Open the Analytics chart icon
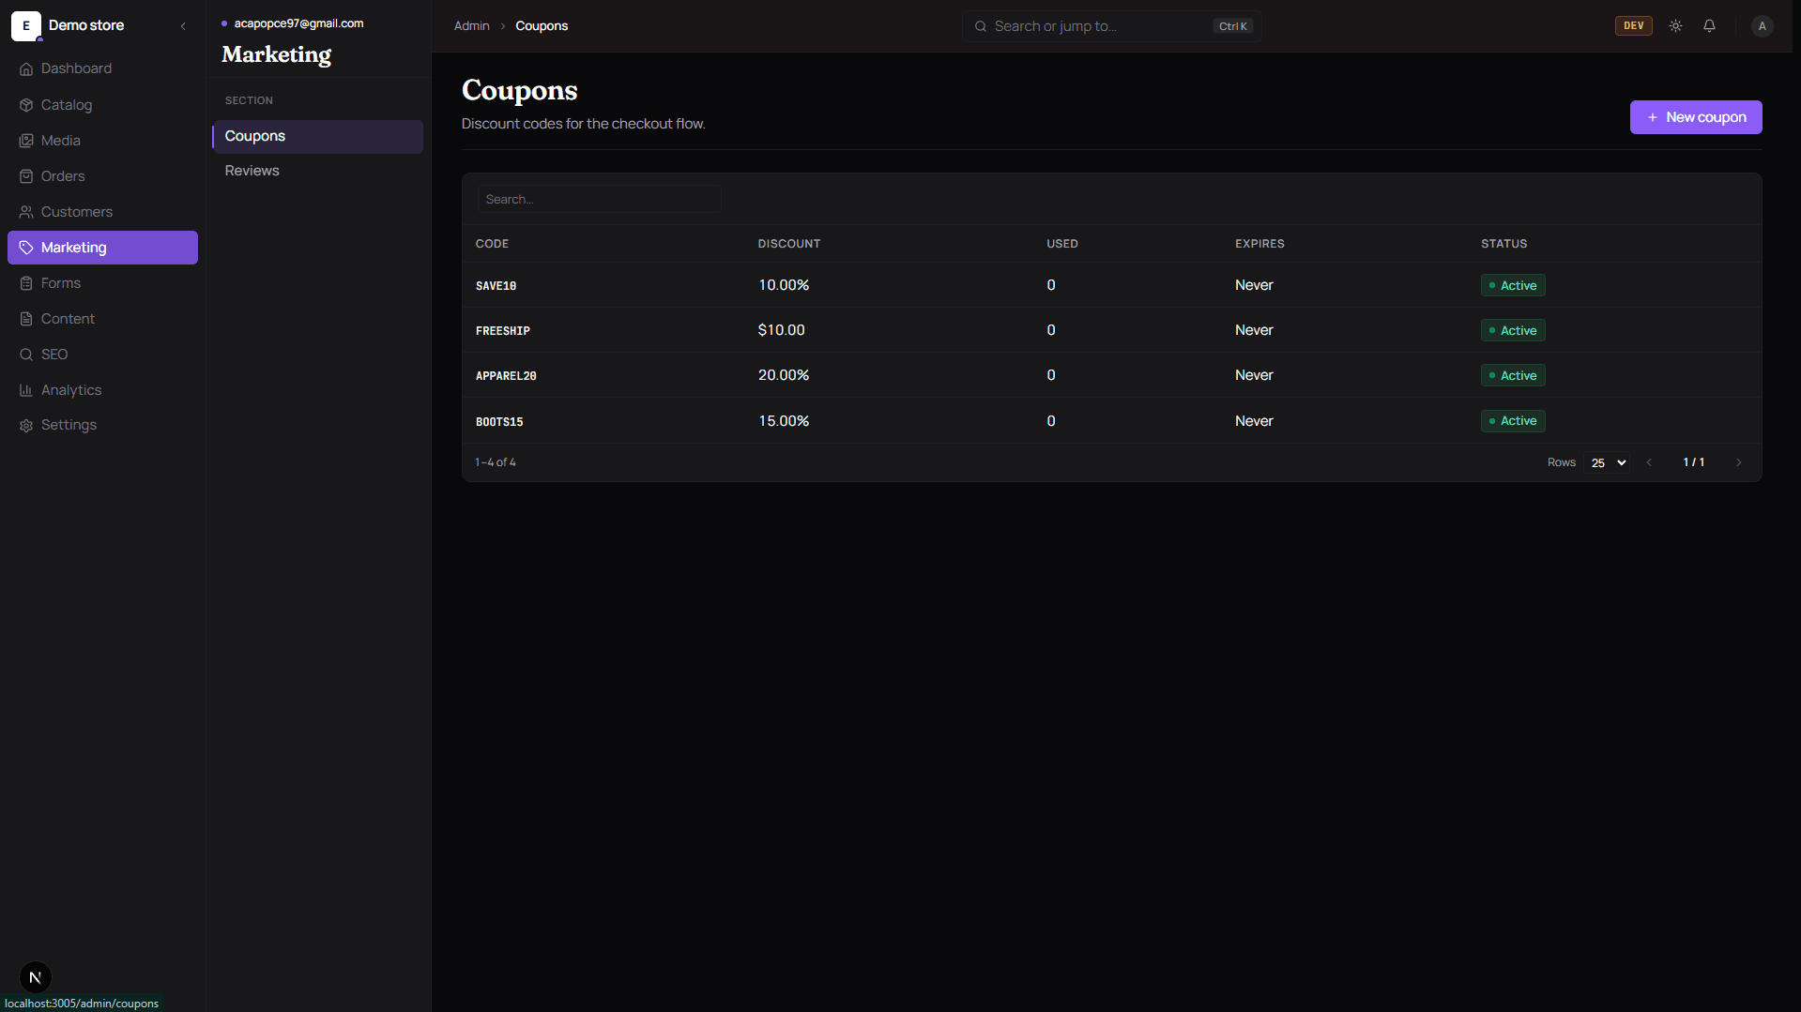 pos(26,390)
